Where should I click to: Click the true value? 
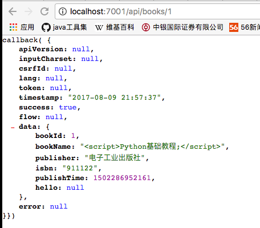pyautogui.click(x=68, y=107)
